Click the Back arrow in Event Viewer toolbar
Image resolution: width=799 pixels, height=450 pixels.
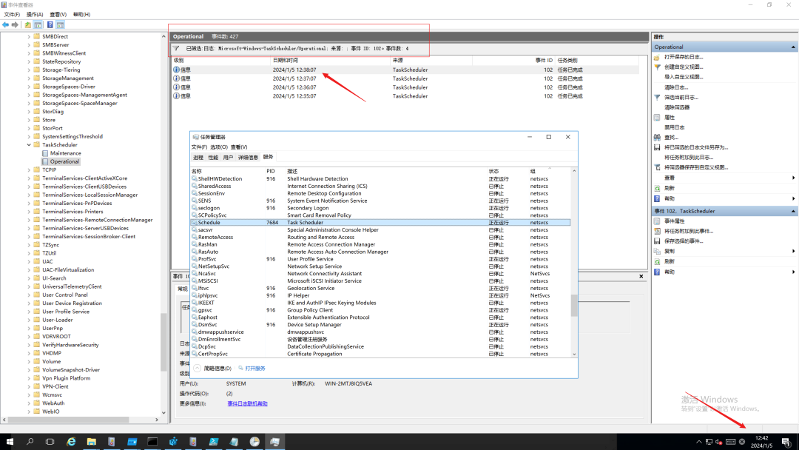coord(6,24)
